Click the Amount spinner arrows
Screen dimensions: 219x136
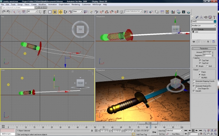[x=212, y=52]
